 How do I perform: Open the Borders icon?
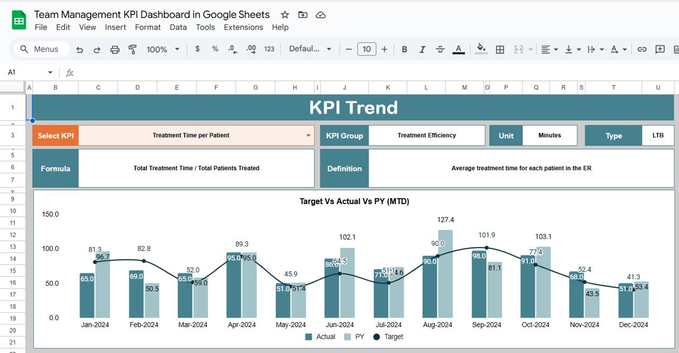coord(499,49)
